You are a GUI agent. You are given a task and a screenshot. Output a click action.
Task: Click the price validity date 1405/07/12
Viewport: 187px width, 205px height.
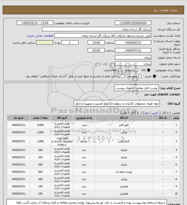133,50
